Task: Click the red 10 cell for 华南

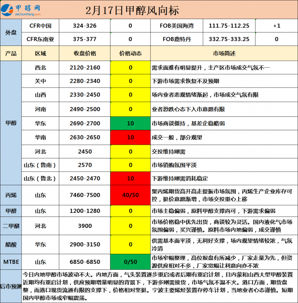Action: click(x=130, y=137)
